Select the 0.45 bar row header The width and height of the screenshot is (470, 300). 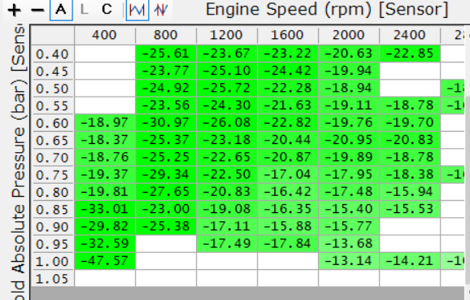point(53,72)
